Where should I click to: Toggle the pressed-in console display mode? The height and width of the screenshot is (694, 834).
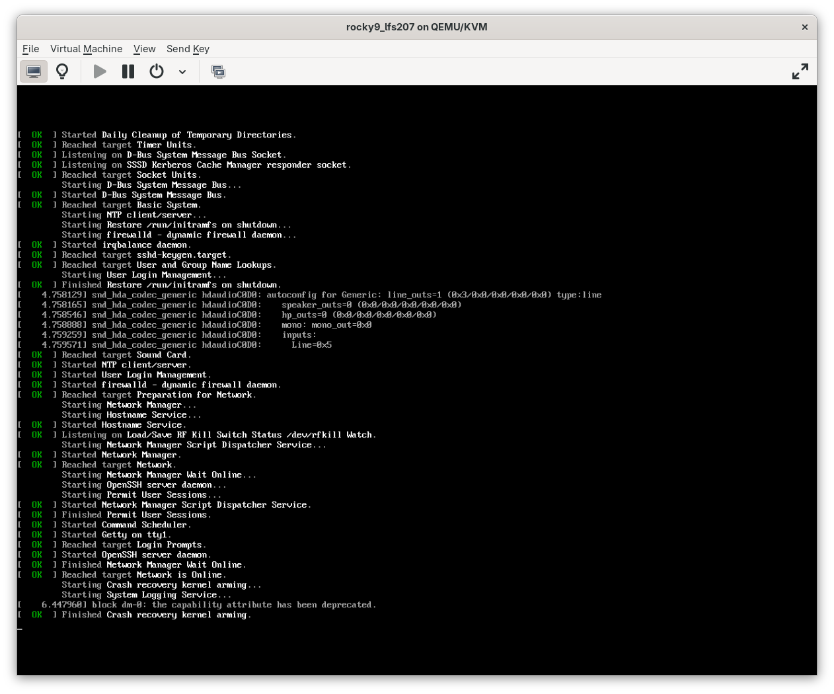(x=34, y=71)
